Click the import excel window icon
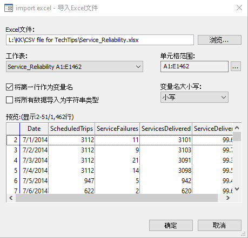 tap(9, 8)
